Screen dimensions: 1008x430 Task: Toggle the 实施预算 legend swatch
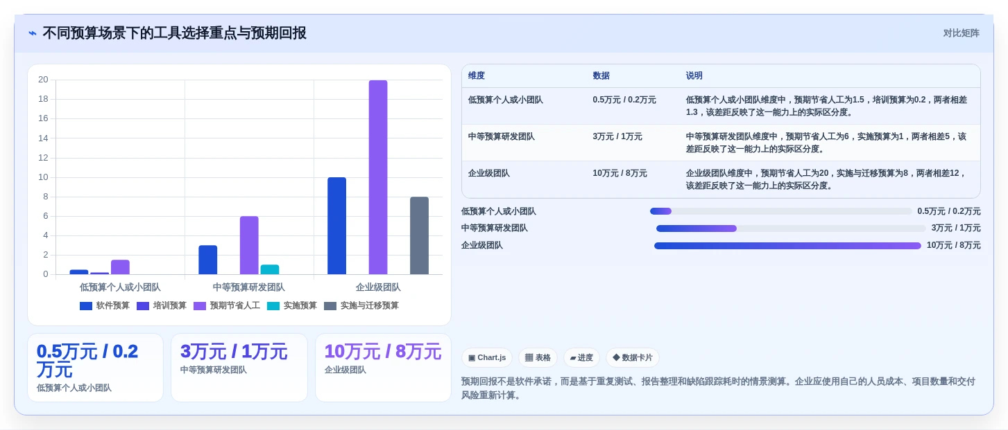click(273, 305)
